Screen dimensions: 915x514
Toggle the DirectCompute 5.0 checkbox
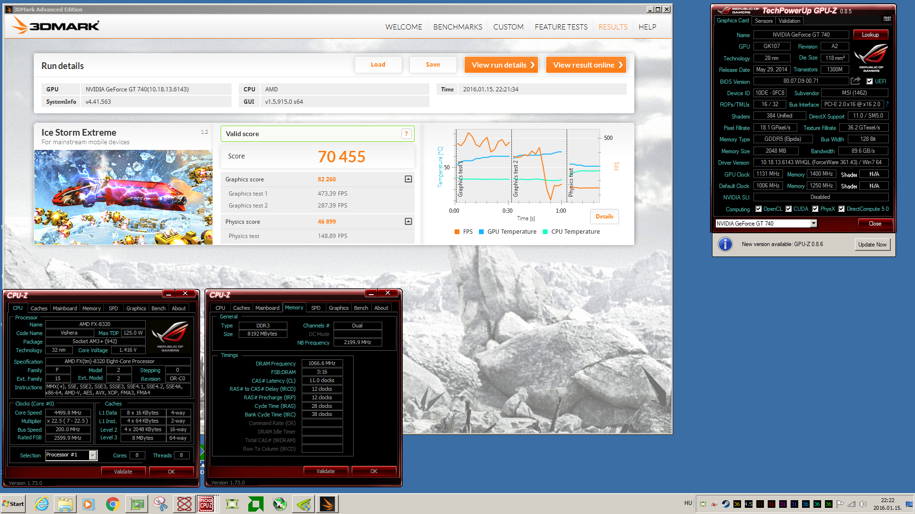pos(842,209)
